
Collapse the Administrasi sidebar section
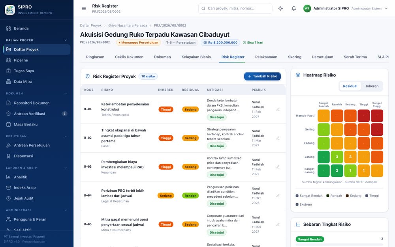66,210
